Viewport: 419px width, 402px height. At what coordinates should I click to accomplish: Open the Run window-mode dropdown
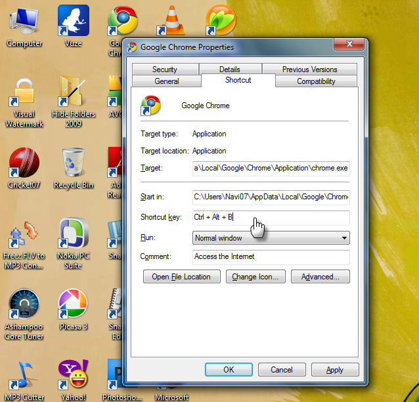click(271, 237)
